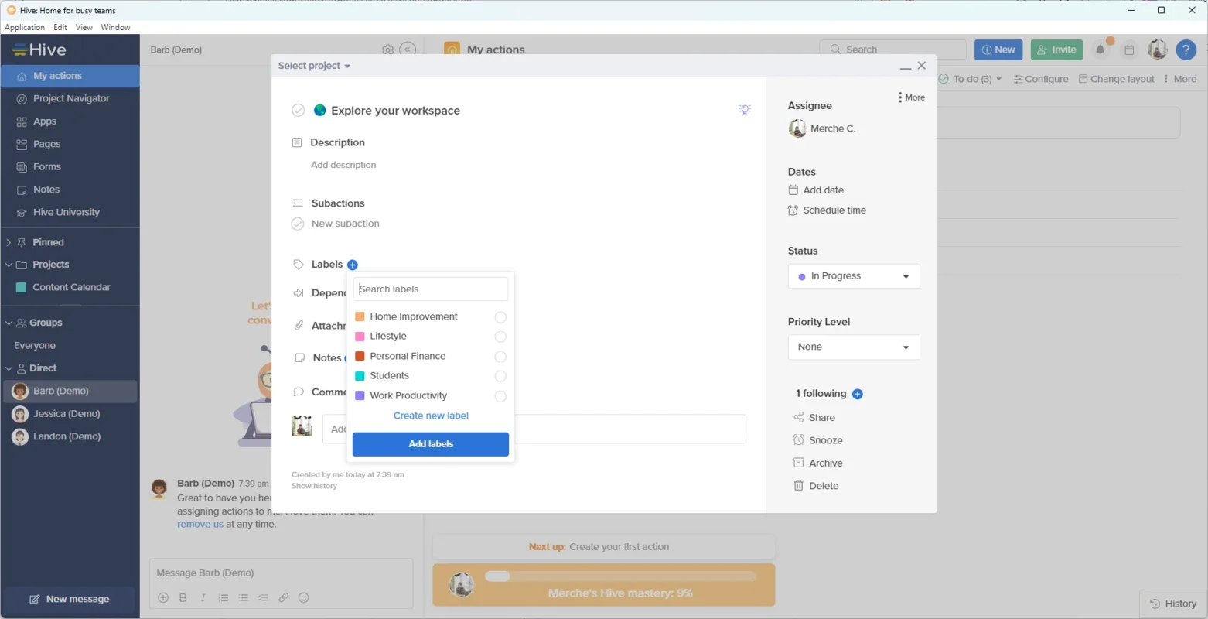Open the Status In Progress dropdown

[x=854, y=276]
